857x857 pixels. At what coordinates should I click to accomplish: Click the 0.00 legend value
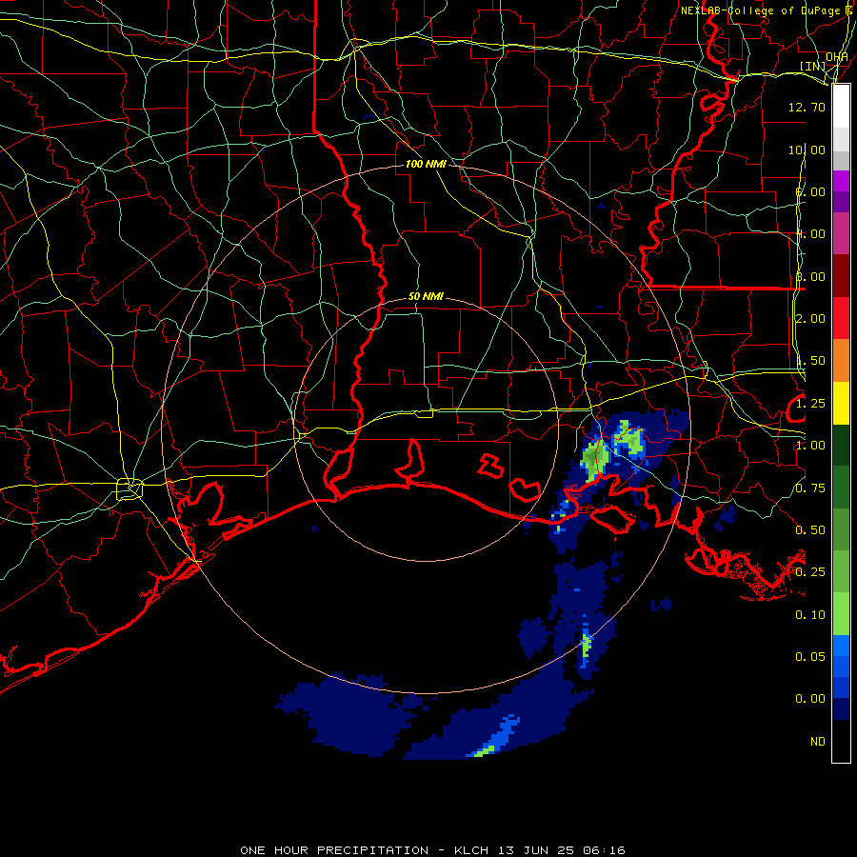coord(810,699)
